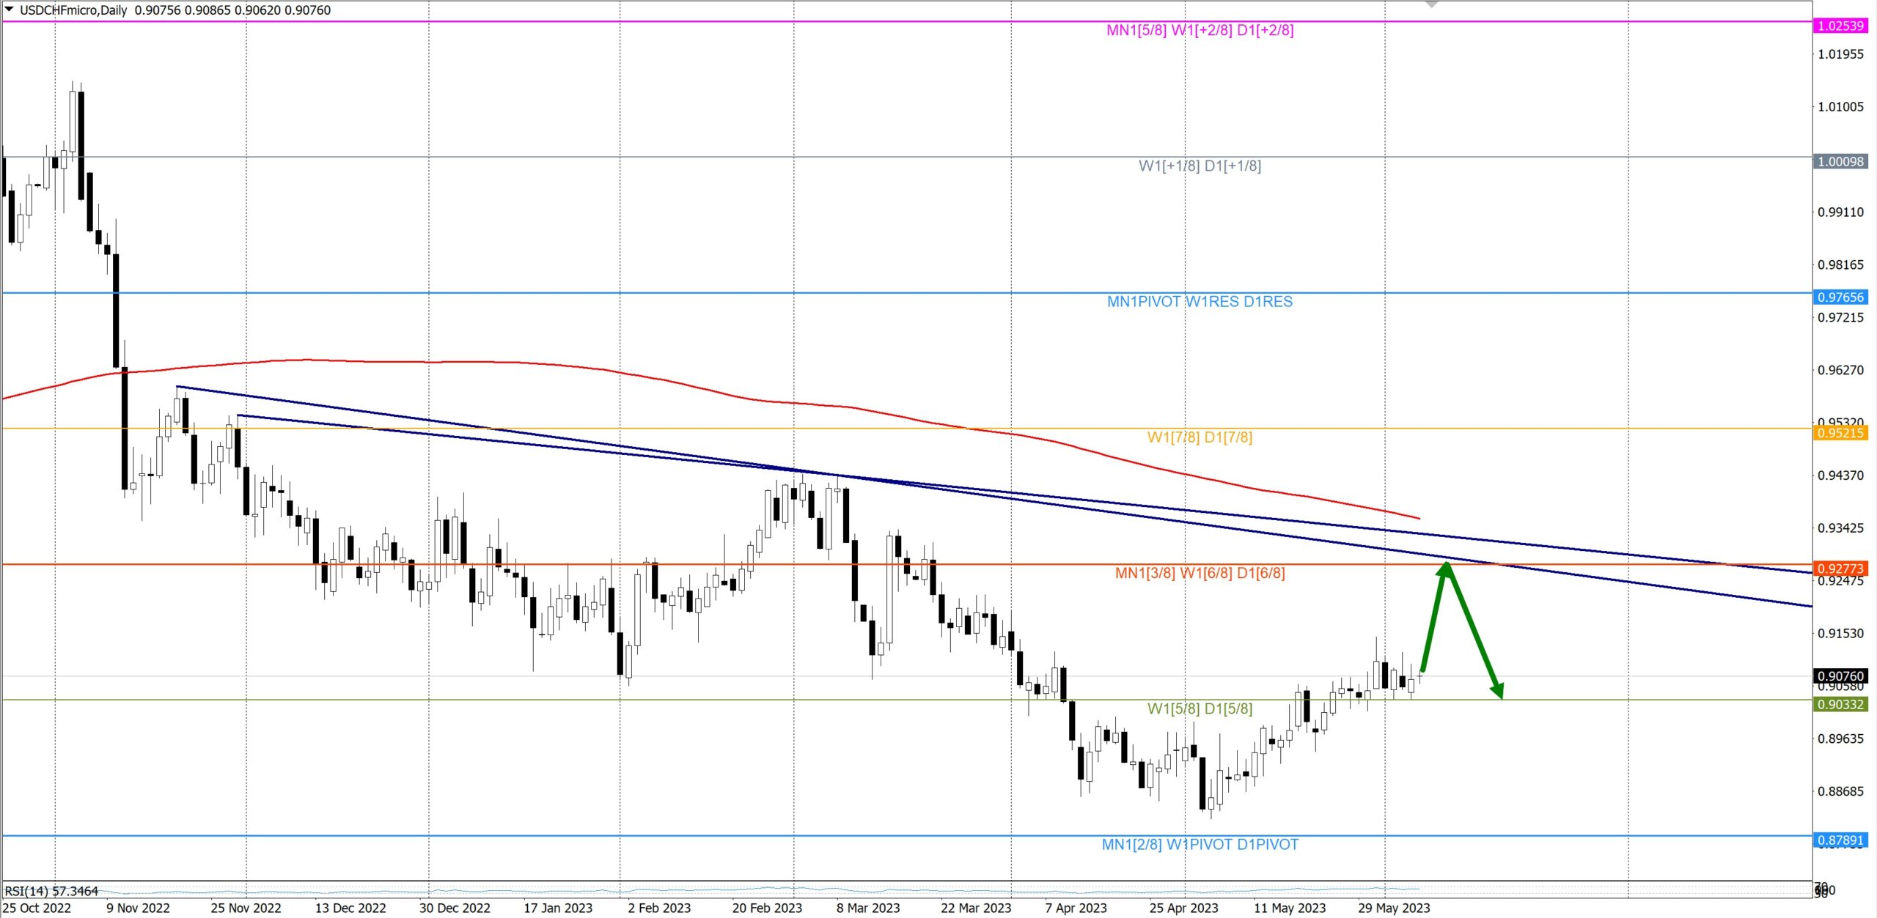Select MN1PIVOT W1RES D1RES level label
Viewport: 1877px width, 918px height.
[x=1200, y=302]
